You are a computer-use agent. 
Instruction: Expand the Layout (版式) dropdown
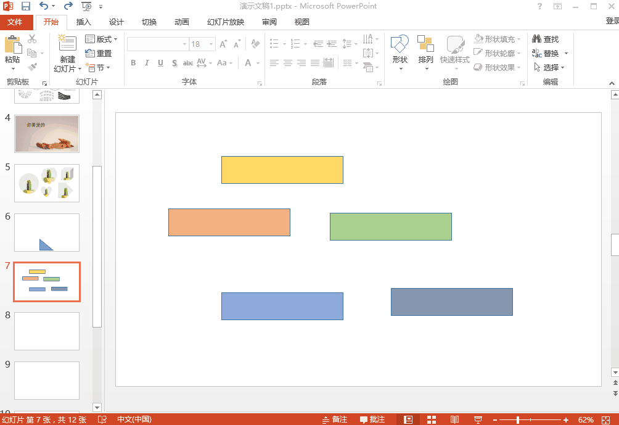pos(102,39)
